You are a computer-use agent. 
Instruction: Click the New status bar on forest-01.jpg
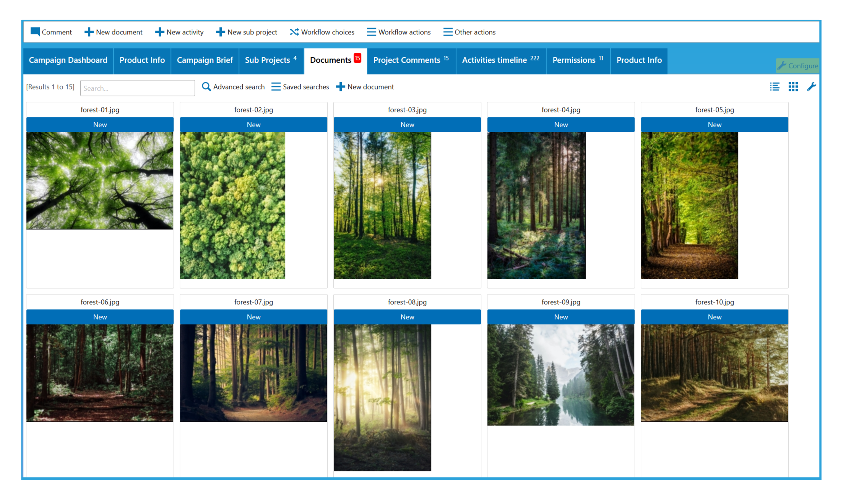coord(100,125)
